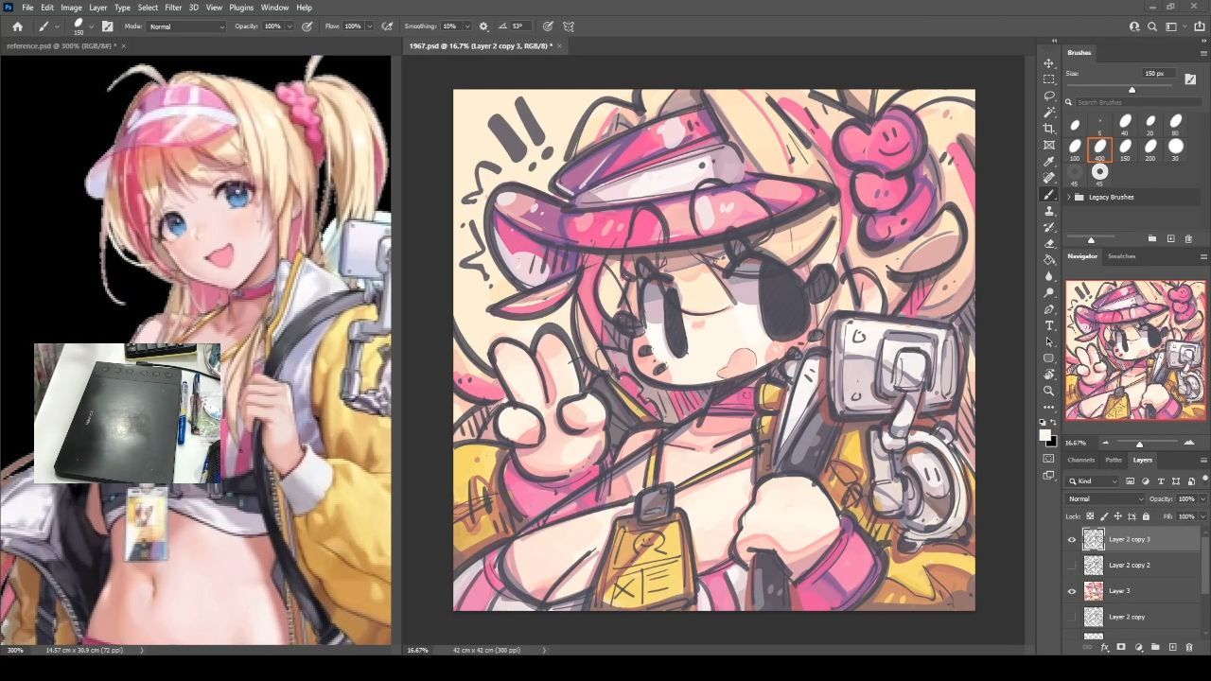Hide Layer 2 copy 3 visibility

[1072, 540]
